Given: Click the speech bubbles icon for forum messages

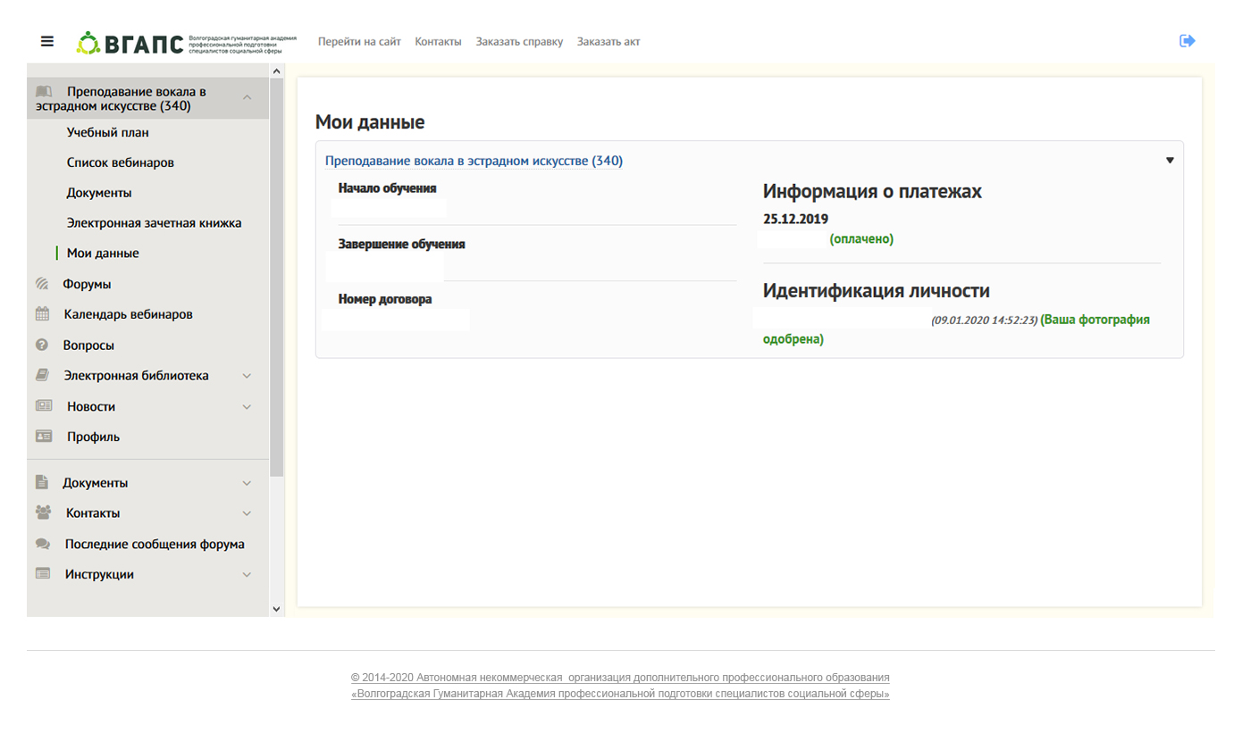Looking at the screenshot, I should [43, 544].
